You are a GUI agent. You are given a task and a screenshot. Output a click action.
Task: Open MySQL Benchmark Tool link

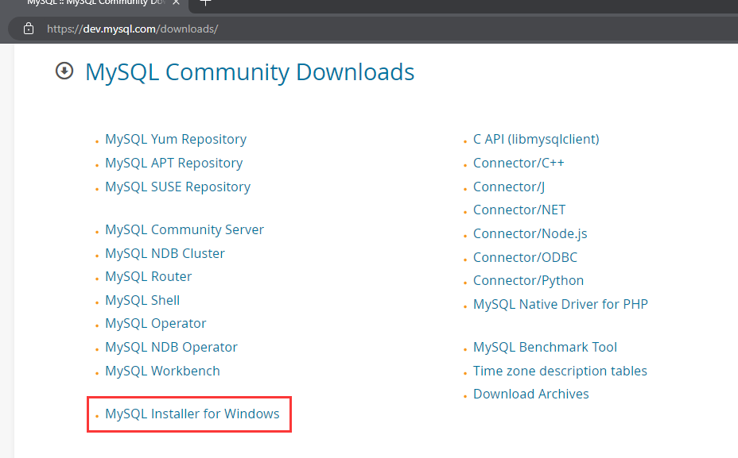point(545,347)
